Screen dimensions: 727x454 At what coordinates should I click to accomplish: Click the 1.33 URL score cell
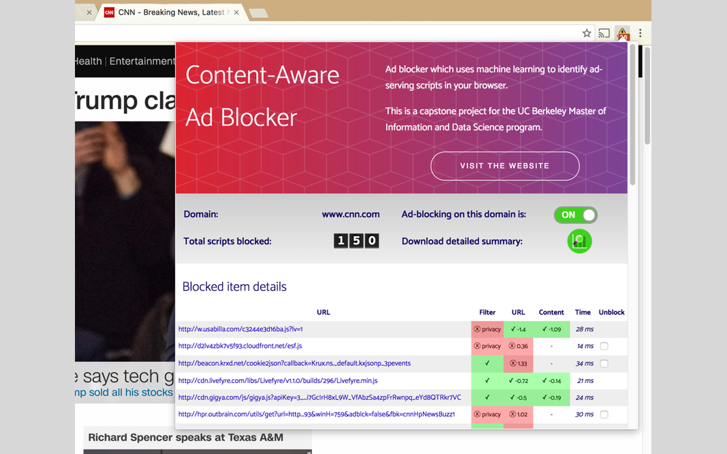tap(518, 363)
